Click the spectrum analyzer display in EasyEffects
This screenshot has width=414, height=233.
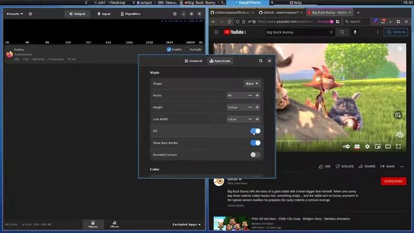tap(104, 31)
